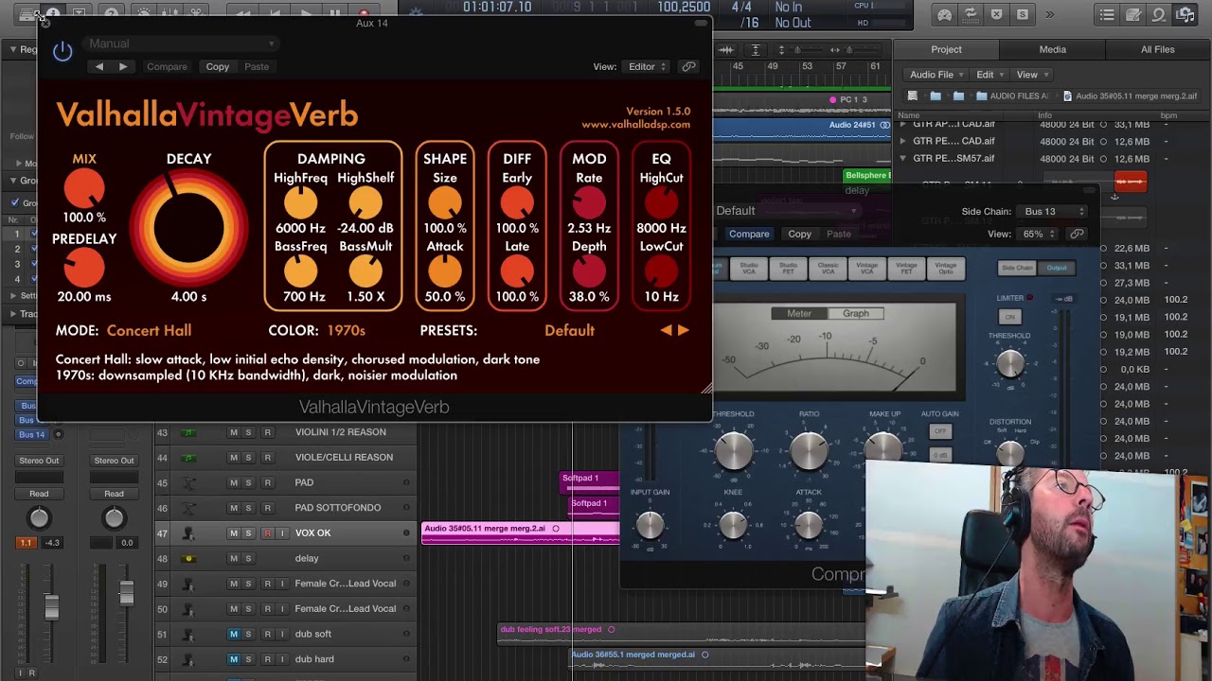Select the Vintage Opto compressor model
This screenshot has width=1212, height=681.
pyautogui.click(x=945, y=268)
